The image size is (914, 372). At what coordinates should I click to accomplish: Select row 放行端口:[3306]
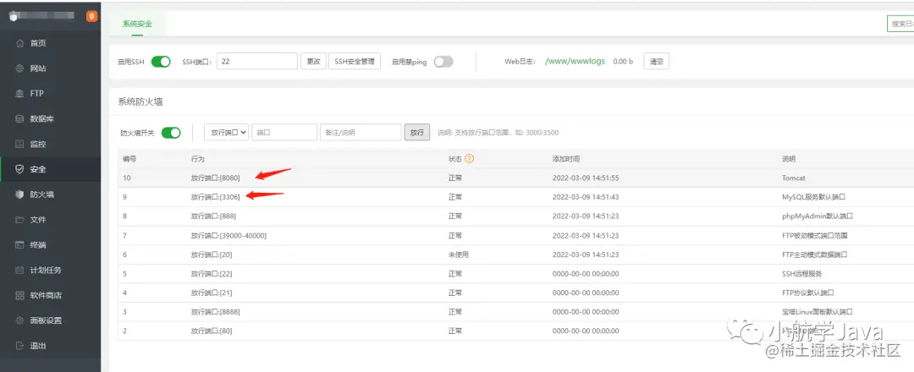[515, 197]
